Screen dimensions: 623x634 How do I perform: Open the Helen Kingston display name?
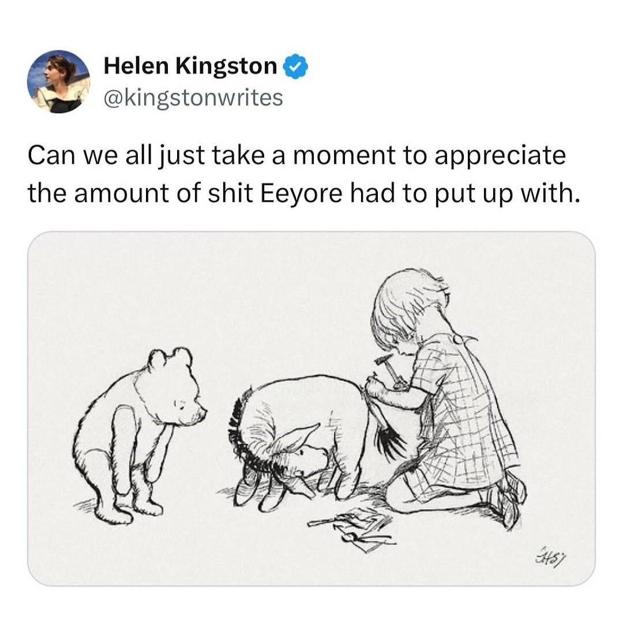tap(190, 66)
